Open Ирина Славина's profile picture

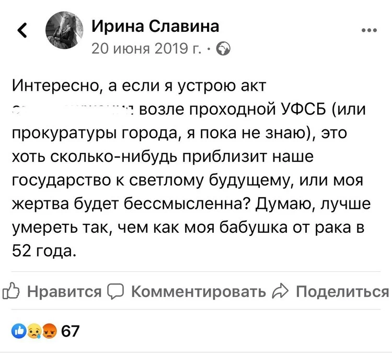tap(65, 31)
